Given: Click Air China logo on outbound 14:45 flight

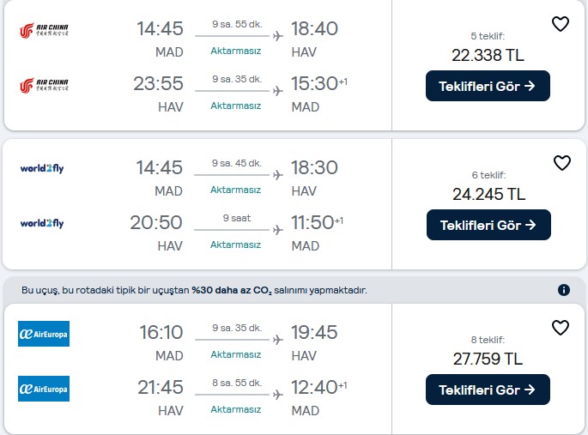Looking at the screenshot, I should 44,30.
